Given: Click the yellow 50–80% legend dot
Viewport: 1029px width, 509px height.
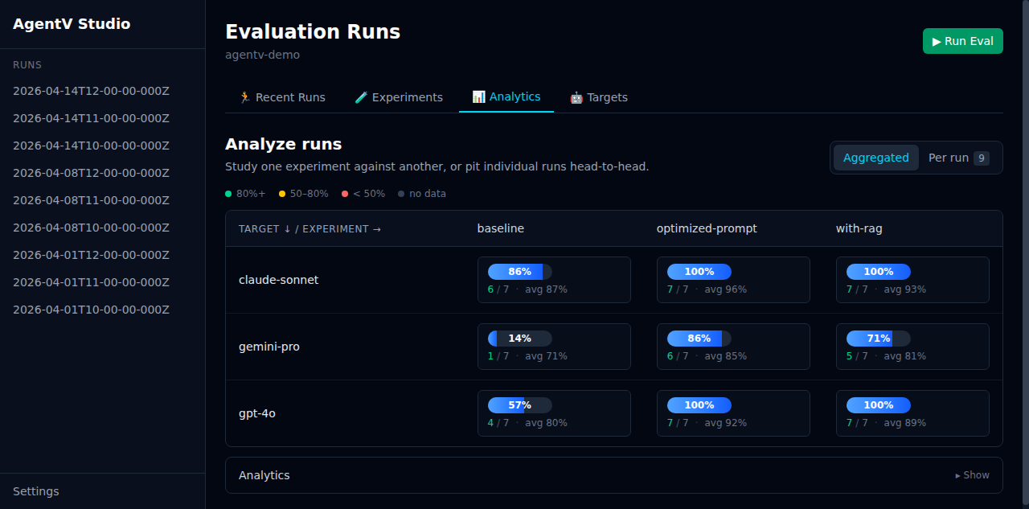Looking at the screenshot, I should click(x=281, y=194).
